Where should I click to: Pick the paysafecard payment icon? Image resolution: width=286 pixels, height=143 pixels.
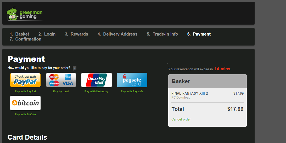[x=132, y=80]
